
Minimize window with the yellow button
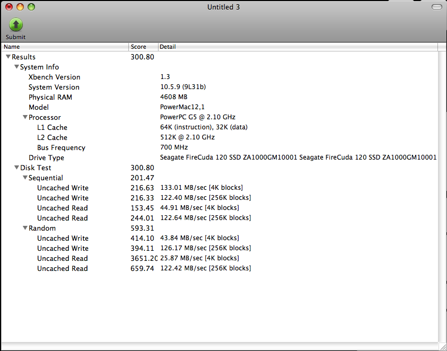[x=20, y=7]
